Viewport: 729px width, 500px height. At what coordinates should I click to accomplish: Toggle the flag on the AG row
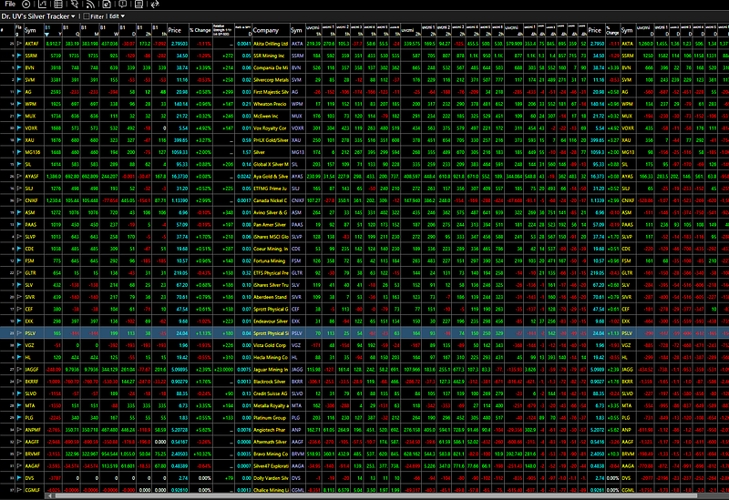(x=19, y=92)
